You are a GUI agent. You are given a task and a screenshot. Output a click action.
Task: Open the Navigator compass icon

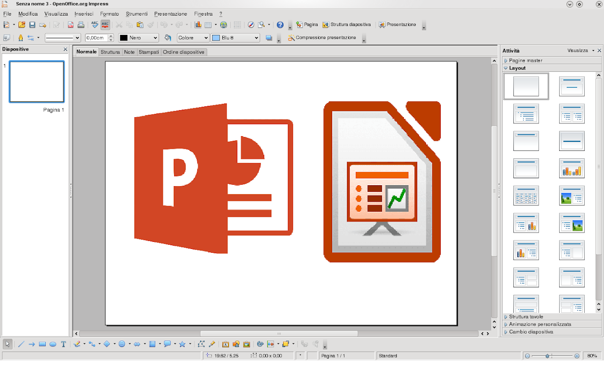point(251,25)
